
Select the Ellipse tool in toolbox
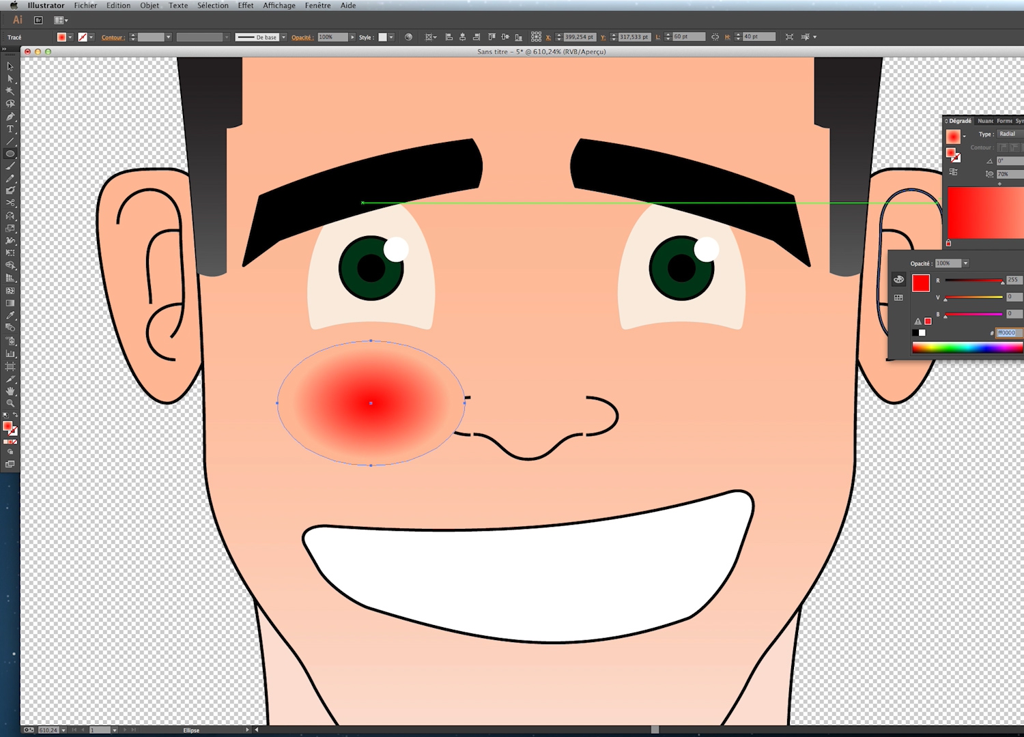pos(10,154)
